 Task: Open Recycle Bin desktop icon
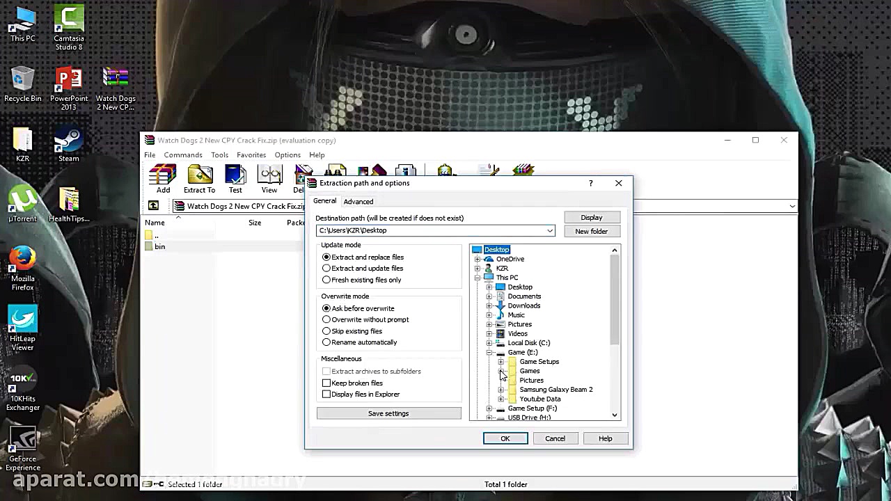click(x=23, y=85)
